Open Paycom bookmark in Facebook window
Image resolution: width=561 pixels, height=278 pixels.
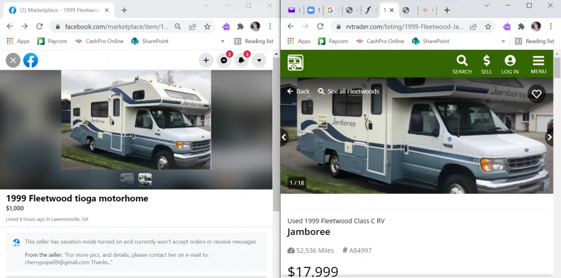point(52,41)
